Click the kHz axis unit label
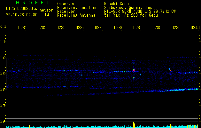This screenshot has width=201, height=128. pos(3,26)
